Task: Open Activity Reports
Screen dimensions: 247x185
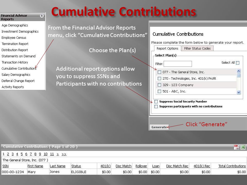Action: pos(13,87)
